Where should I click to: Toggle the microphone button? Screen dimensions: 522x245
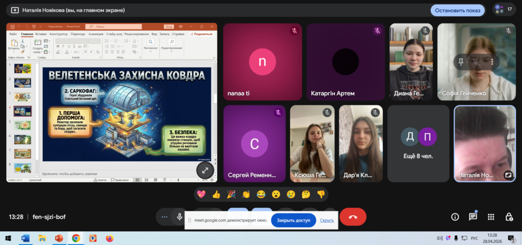[x=179, y=216]
